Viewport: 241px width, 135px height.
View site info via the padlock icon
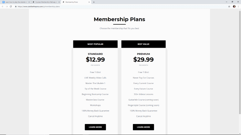(16, 7)
